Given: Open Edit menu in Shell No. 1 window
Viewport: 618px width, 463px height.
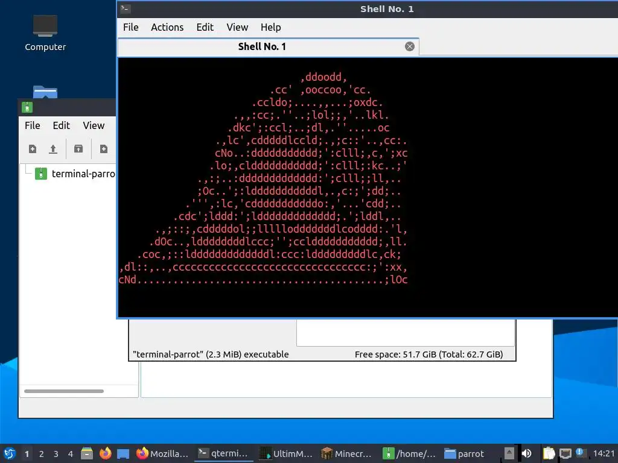Looking at the screenshot, I should pos(205,27).
